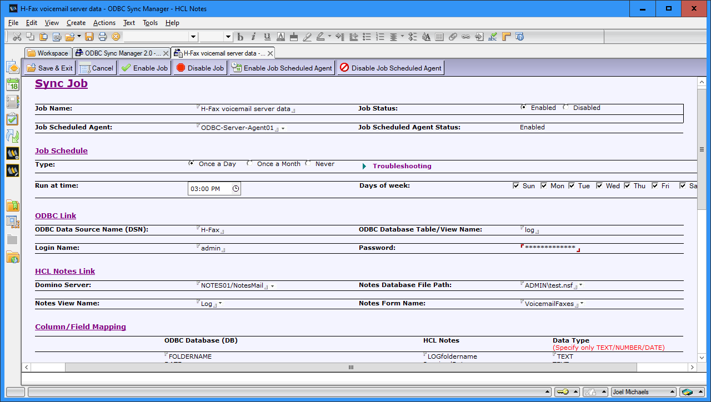Viewport: 711px width, 402px height.
Task: Click the horizontal scrollbar thumb
Action: [351, 367]
